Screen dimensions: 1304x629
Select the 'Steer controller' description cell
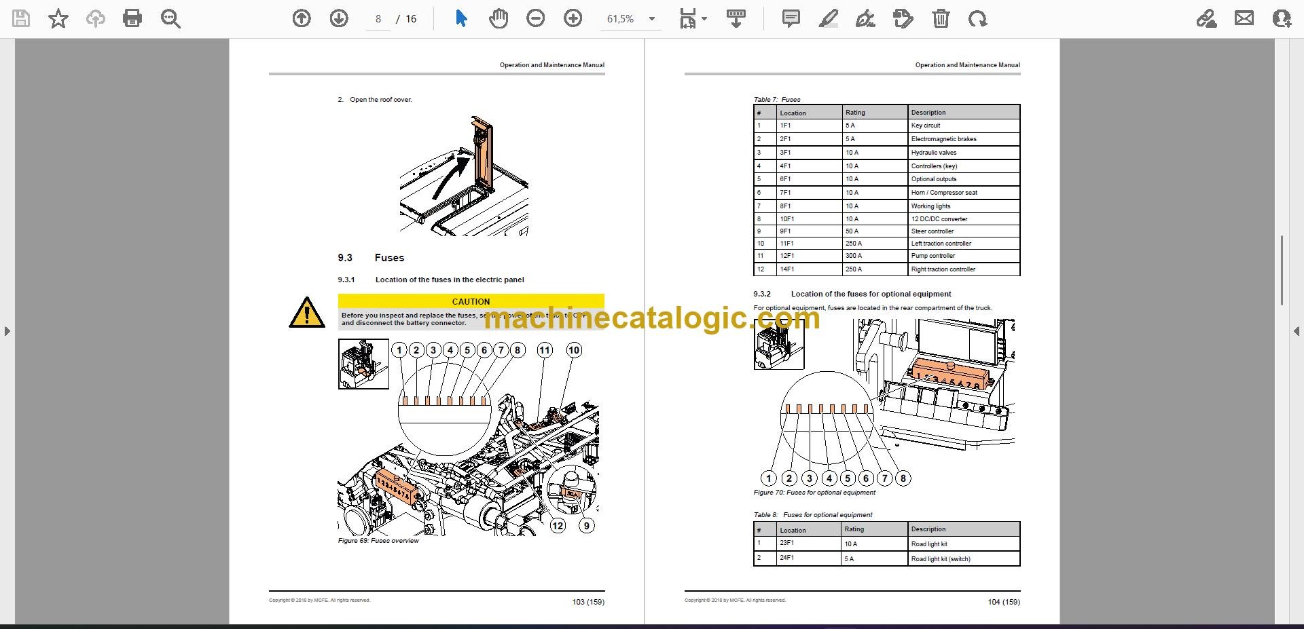tap(964, 231)
